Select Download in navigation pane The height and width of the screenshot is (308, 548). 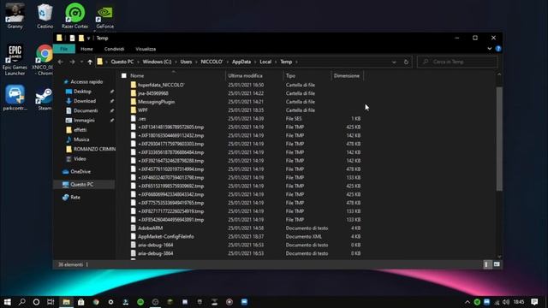85,101
